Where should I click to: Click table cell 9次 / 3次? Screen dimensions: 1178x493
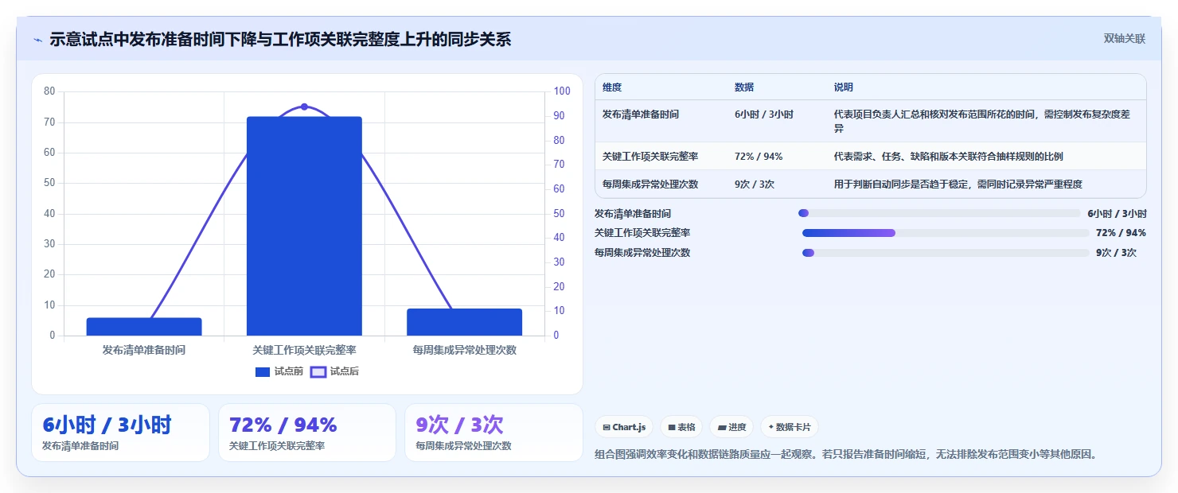click(755, 184)
